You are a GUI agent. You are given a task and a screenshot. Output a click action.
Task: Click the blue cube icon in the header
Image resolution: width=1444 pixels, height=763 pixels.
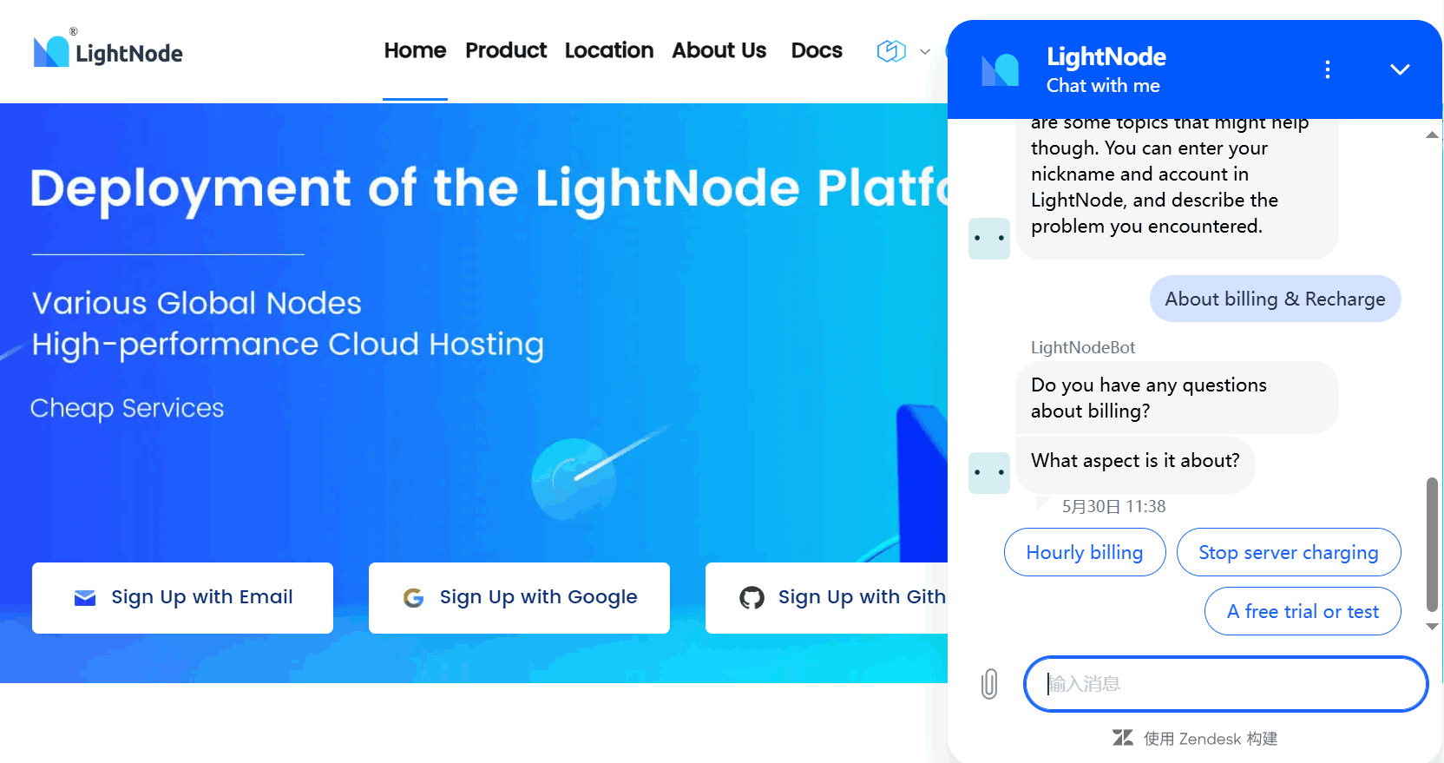(891, 51)
